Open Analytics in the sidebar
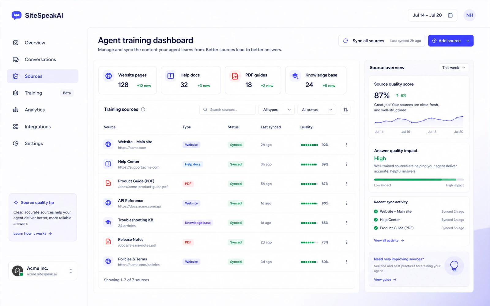This screenshot has width=490, height=306. pos(43,110)
